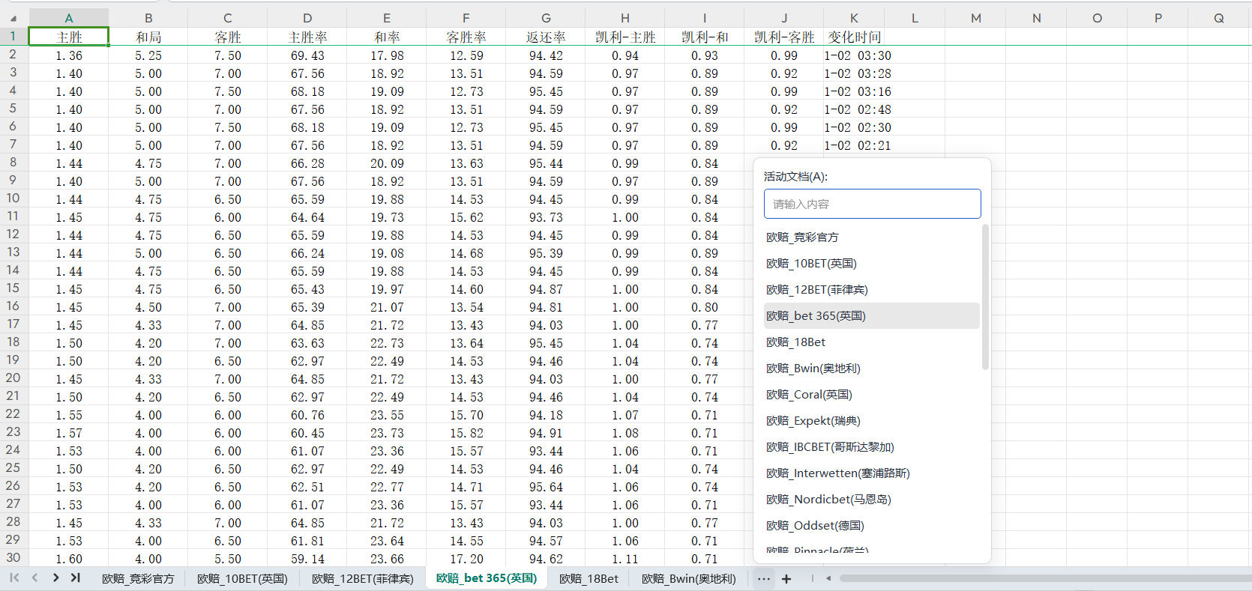Click value 1.60 in cell A30

pos(69,559)
